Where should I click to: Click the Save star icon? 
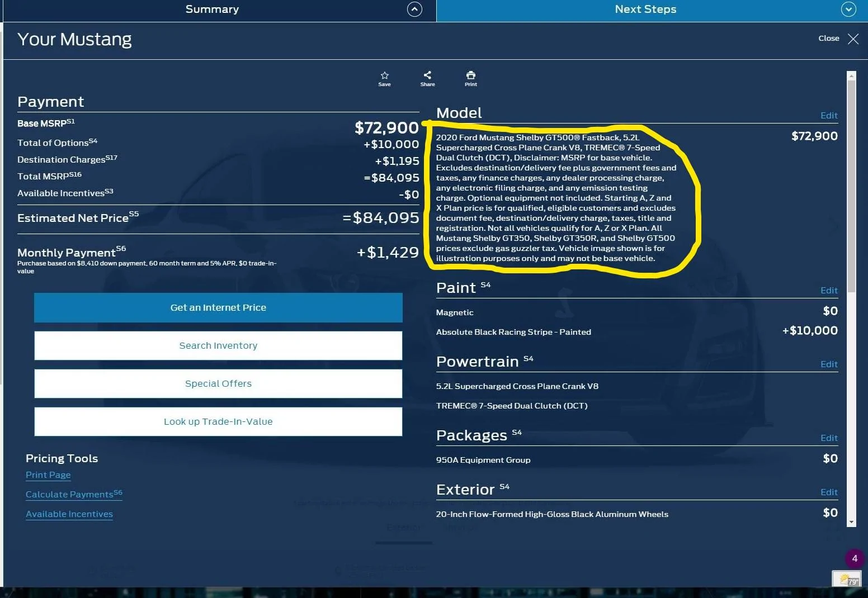pos(384,75)
